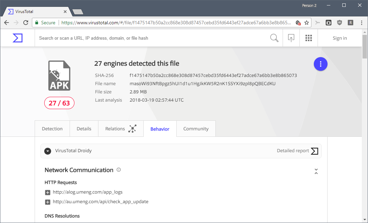
Task: Click the 2.89 MB file size value
Action: tap(138, 92)
